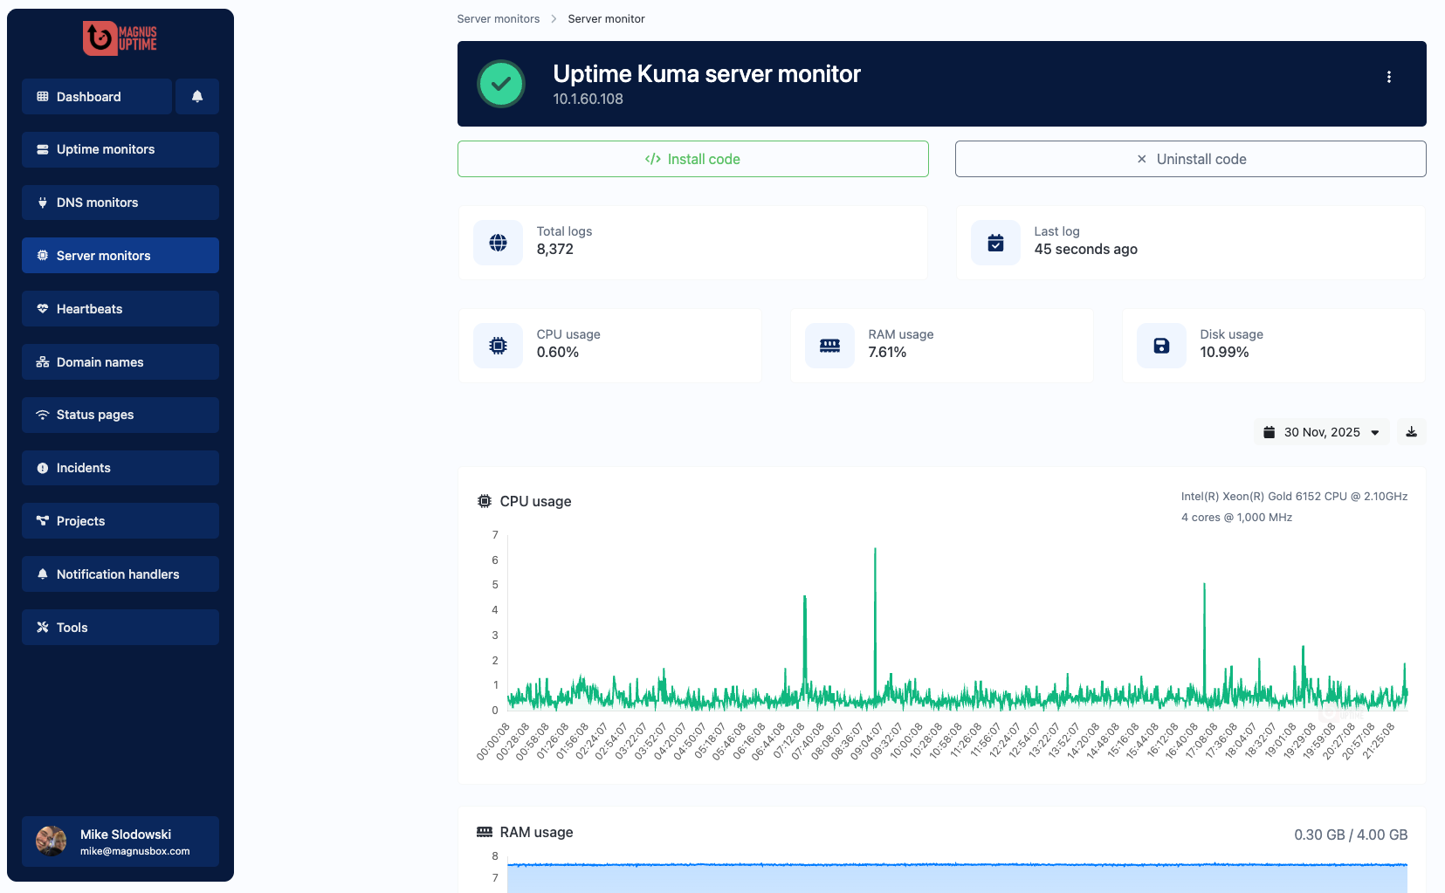
Task: Toggle the CPU usage chip icon on its card
Action: [497, 345]
